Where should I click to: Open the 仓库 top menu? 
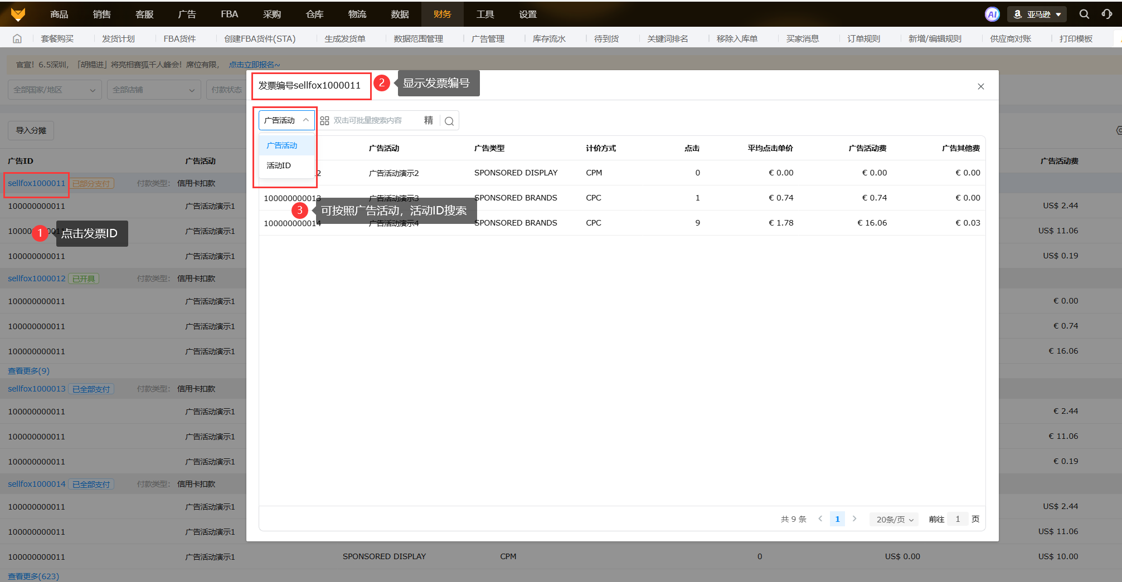[314, 14]
